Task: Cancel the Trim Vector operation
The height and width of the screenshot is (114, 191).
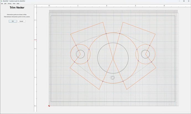Action: tap(21, 21)
